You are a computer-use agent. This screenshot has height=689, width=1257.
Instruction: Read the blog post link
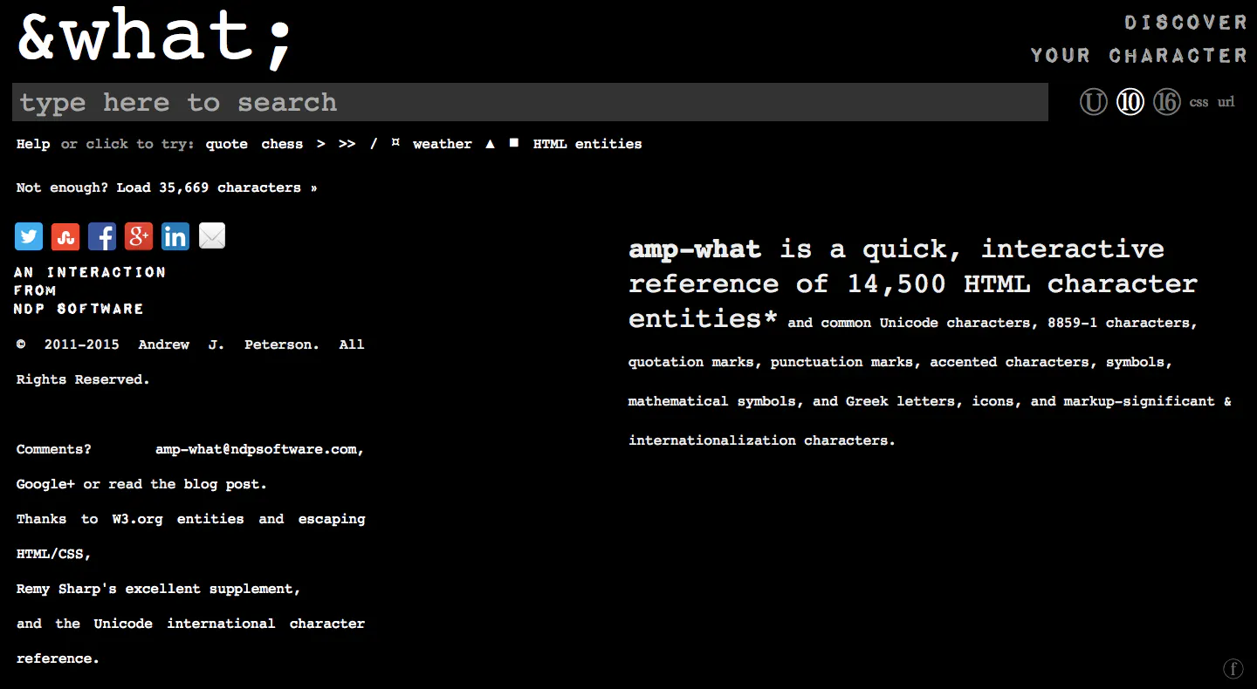pos(220,484)
